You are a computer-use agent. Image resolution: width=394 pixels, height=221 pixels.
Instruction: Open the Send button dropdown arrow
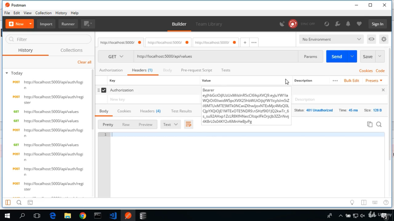coord(352,56)
